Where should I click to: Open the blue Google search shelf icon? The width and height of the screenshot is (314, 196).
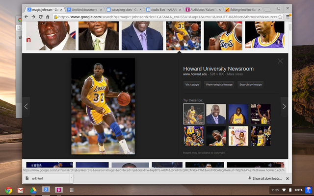[x=46, y=190]
